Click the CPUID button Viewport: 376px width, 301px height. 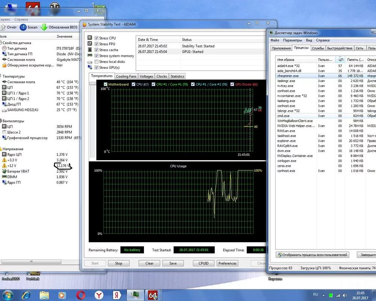(x=203, y=263)
